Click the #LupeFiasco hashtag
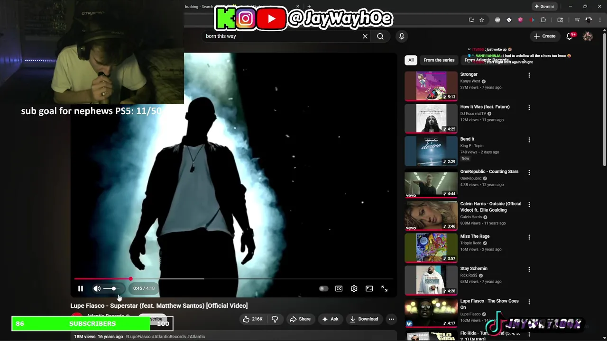The image size is (607, 341). [138, 337]
